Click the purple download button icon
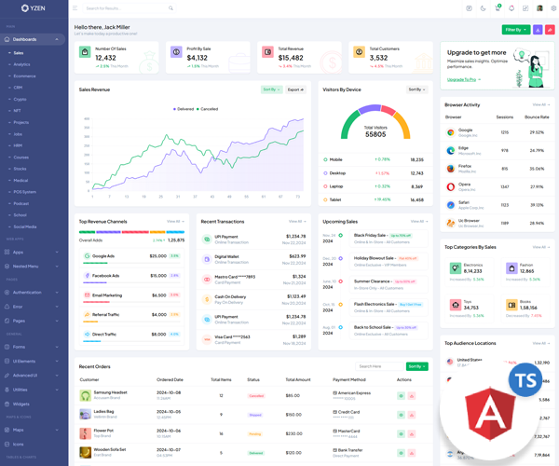 coord(538,30)
